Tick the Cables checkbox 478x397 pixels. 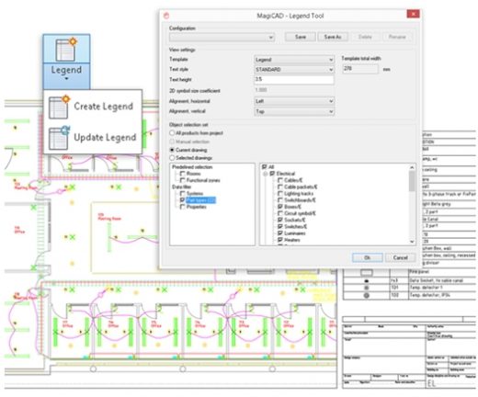click(x=280, y=180)
